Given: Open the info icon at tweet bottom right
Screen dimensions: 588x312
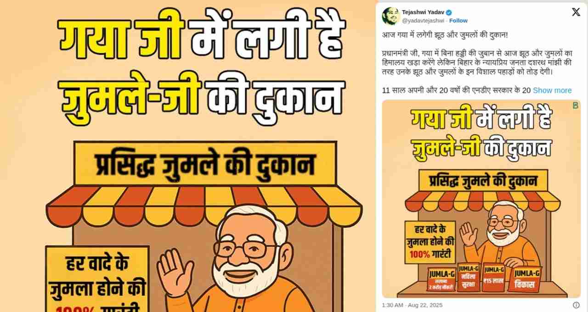Looking at the screenshot, I should coord(576,305).
